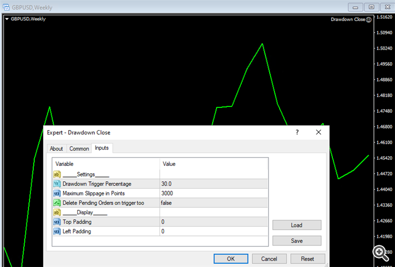Click price label 1.48180 on the scale
Viewport: 395px width, 267px height.
coord(384,95)
